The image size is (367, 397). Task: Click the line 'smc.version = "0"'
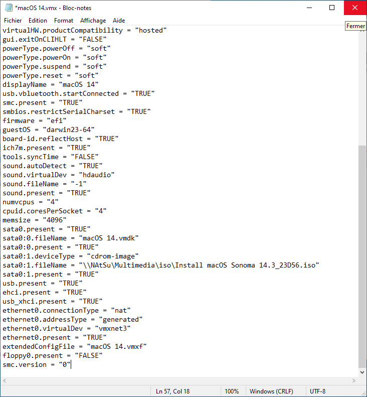click(x=37, y=364)
